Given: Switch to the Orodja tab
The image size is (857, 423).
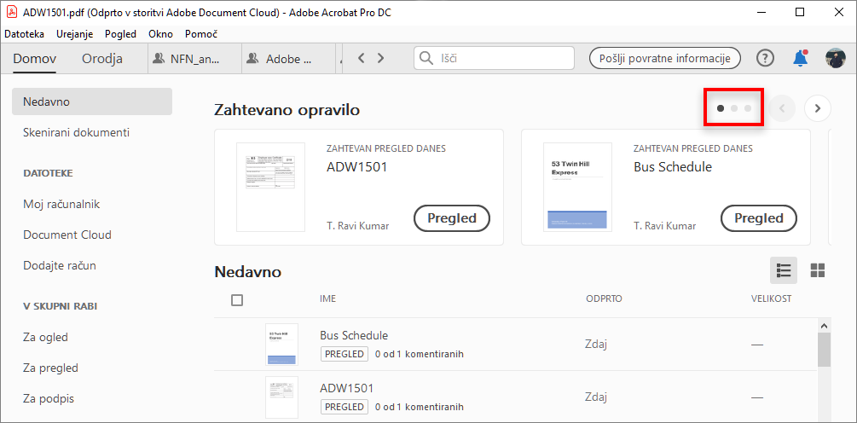Looking at the screenshot, I should coord(102,59).
